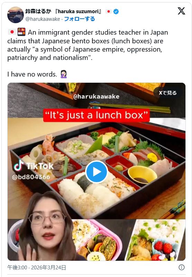The width and height of the screenshot is (192, 277).
Task: Open the 午後3:00 · 2026年3月24日 timestamp
Action: point(37,267)
